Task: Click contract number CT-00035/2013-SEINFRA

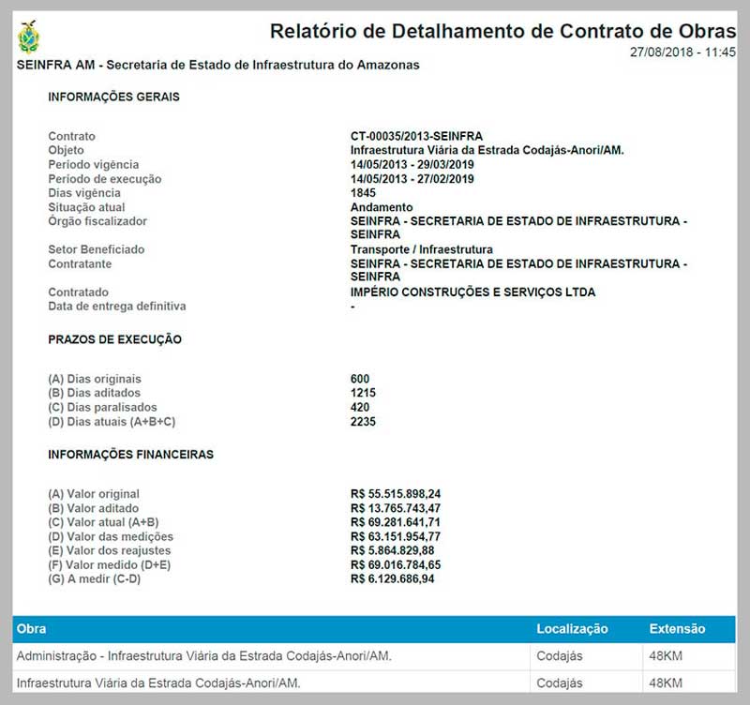Action: point(416,137)
